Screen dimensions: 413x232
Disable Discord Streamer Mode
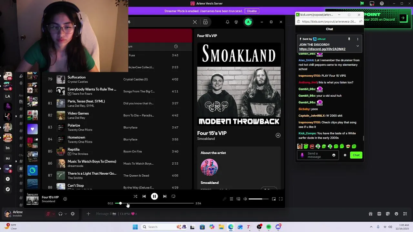(x=252, y=11)
